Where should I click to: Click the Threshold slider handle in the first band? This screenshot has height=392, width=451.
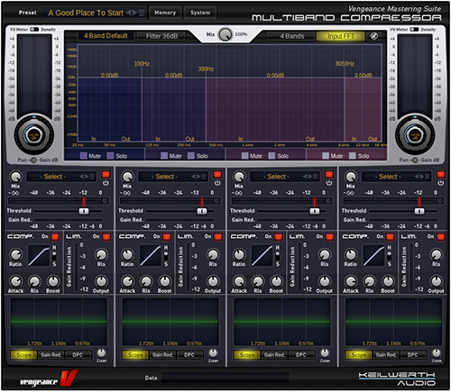[x=84, y=211]
